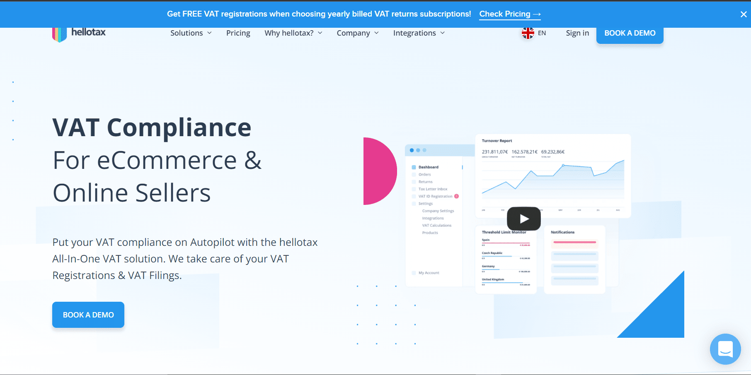
Task: Click the VAT Compliance headline text
Action: [x=152, y=127]
